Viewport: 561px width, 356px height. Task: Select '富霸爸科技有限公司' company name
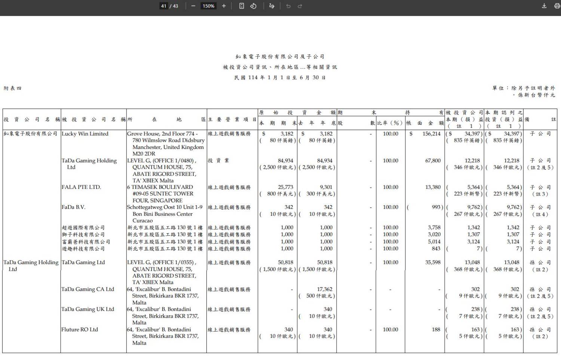click(x=86, y=242)
